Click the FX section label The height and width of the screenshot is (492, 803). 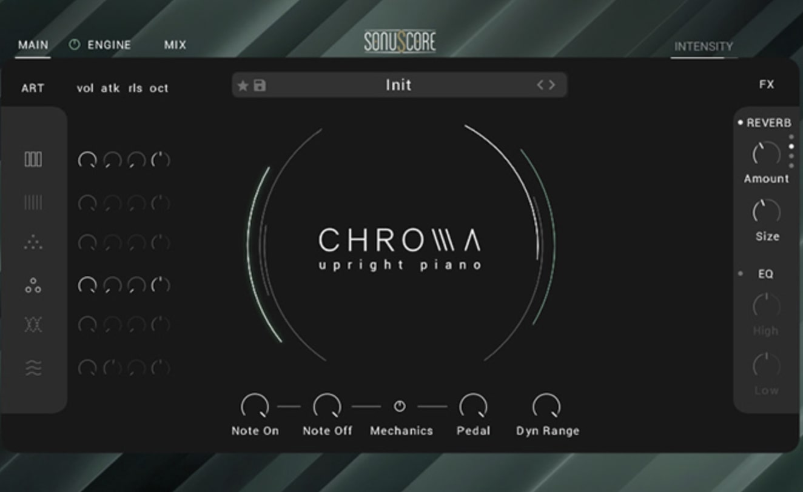pyautogui.click(x=767, y=84)
